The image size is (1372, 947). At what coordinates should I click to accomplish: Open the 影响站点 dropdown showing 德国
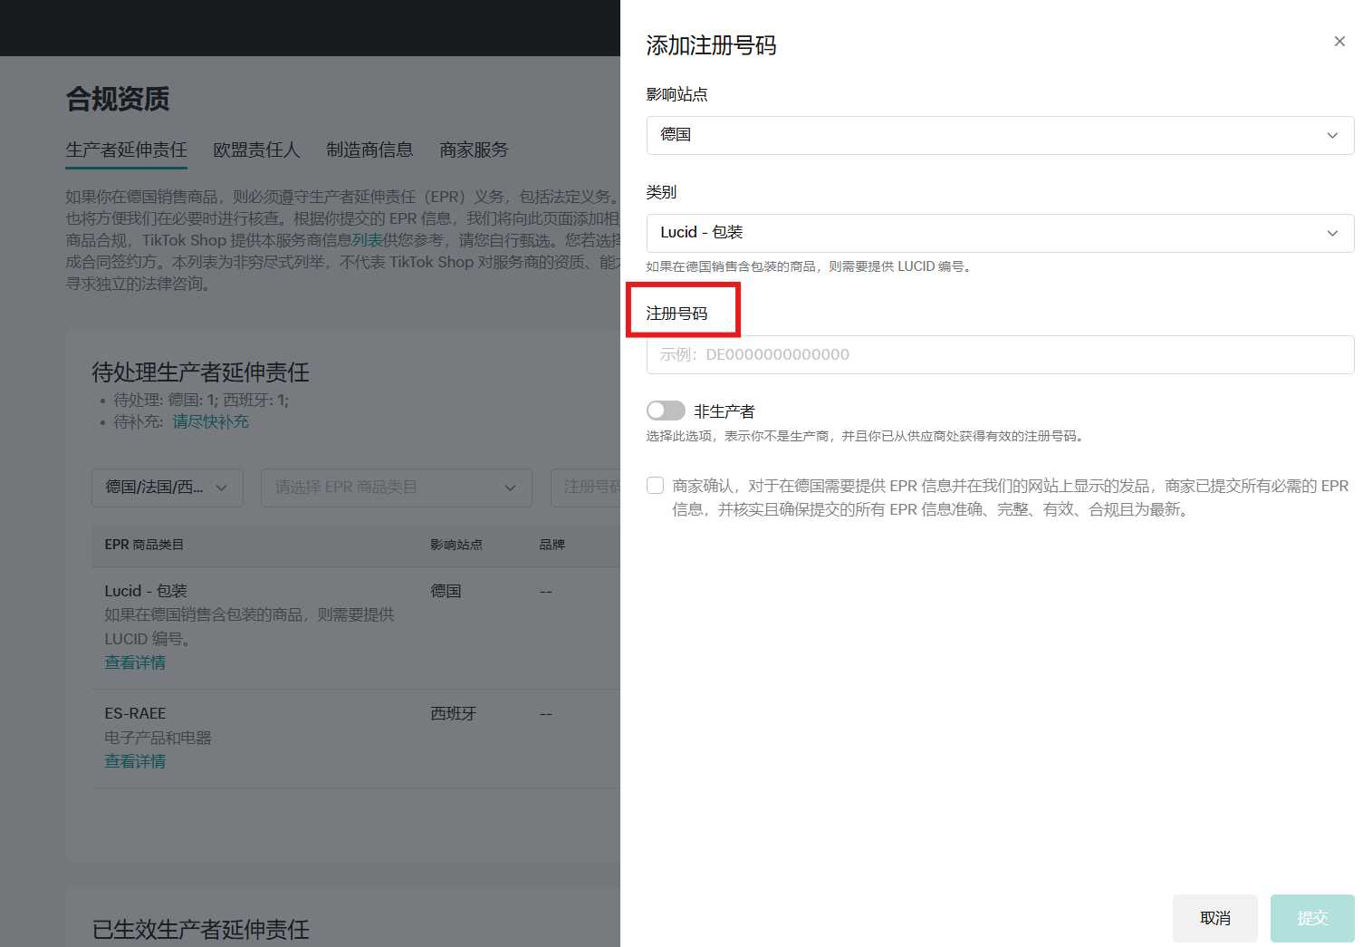click(x=999, y=135)
